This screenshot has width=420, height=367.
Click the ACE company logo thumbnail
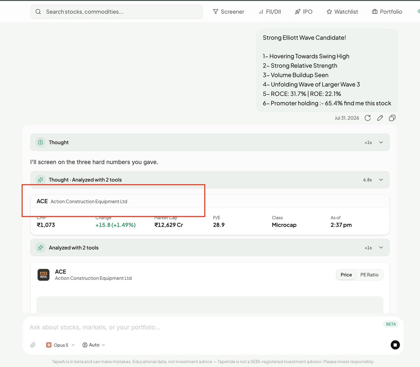coord(43,275)
